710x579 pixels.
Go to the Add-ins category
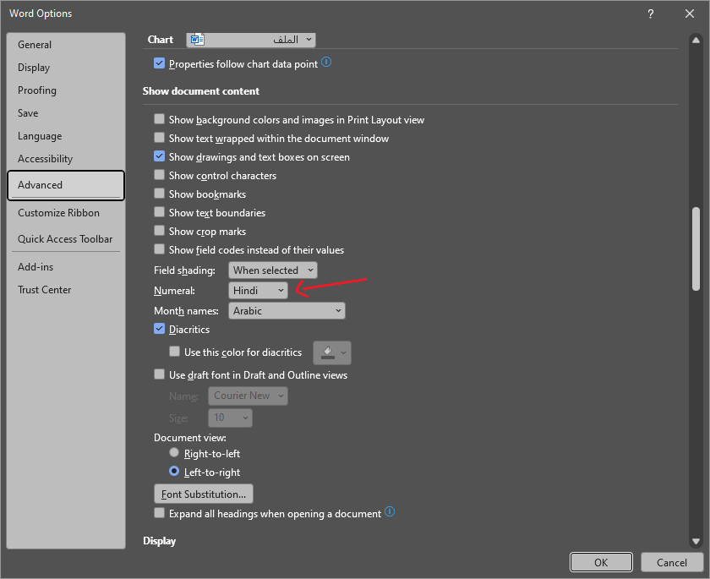[66, 267]
